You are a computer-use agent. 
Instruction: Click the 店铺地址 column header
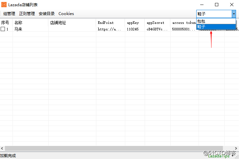point(72,23)
